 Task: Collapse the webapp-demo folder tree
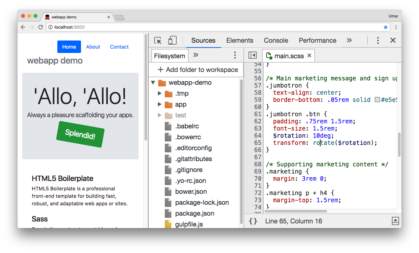[153, 83]
